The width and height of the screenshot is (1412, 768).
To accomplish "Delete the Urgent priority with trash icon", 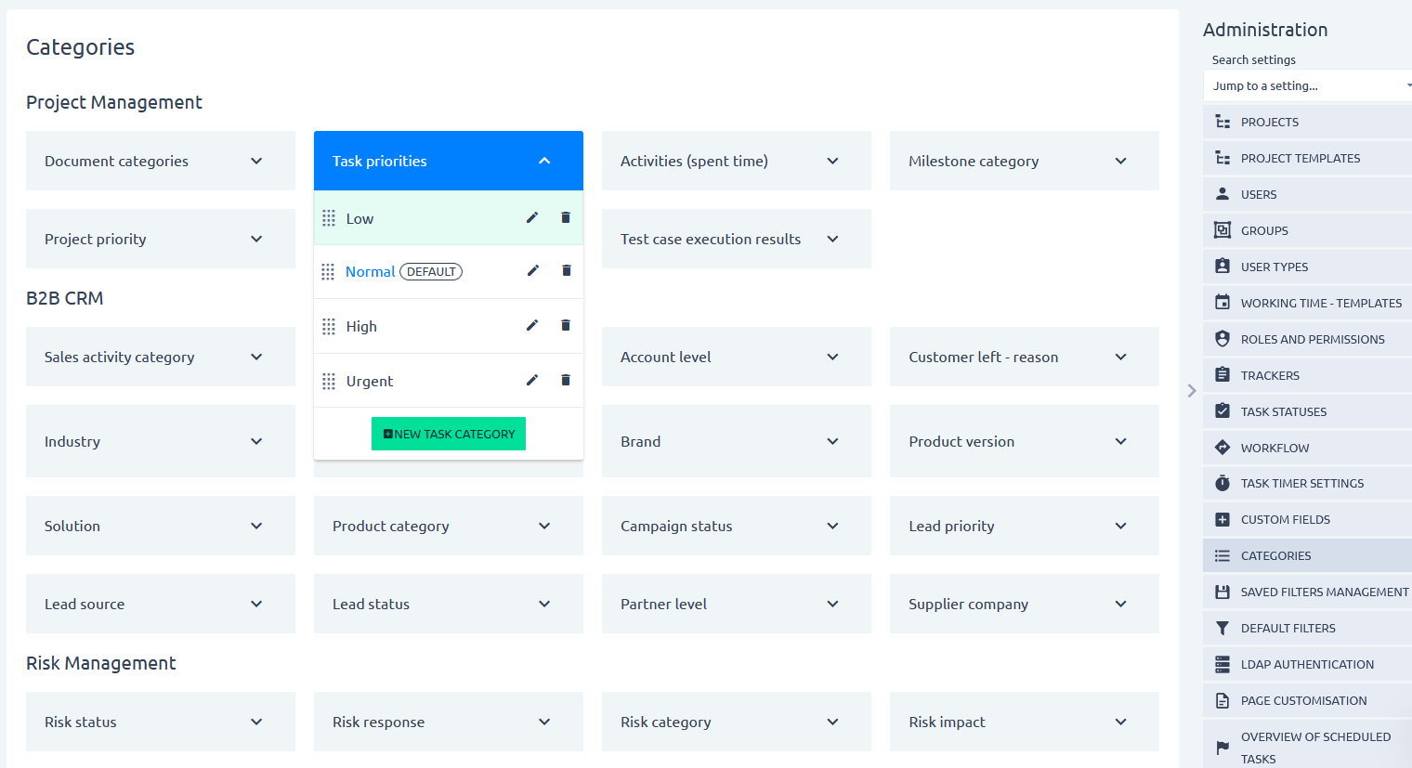I will 566,380.
